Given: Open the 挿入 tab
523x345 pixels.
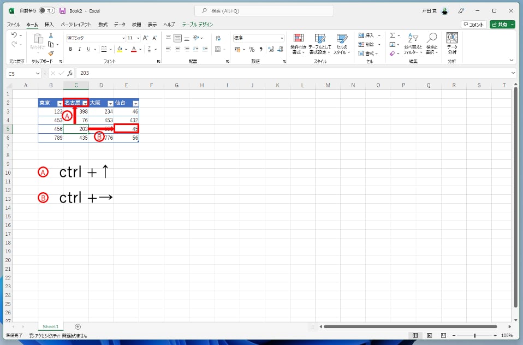Looking at the screenshot, I should 49,25.
